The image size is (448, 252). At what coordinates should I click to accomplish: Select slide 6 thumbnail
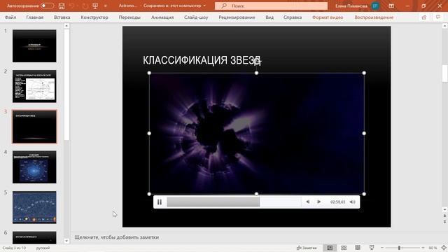(34, 238)
